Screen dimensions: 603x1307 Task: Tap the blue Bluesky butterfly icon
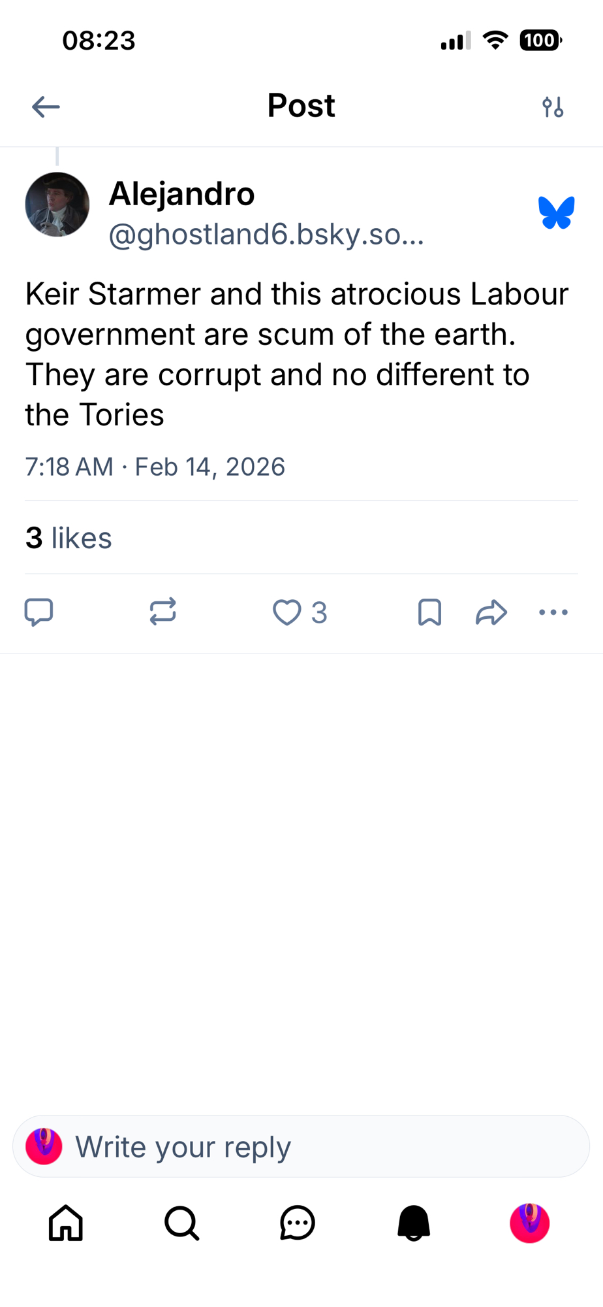coord(556,213)
